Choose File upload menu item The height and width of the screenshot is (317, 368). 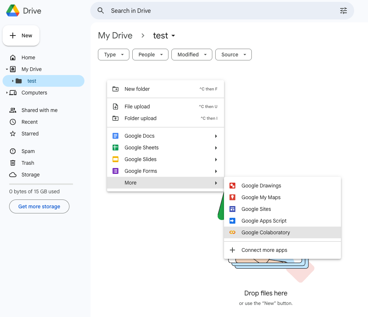(x=166, y=107)
